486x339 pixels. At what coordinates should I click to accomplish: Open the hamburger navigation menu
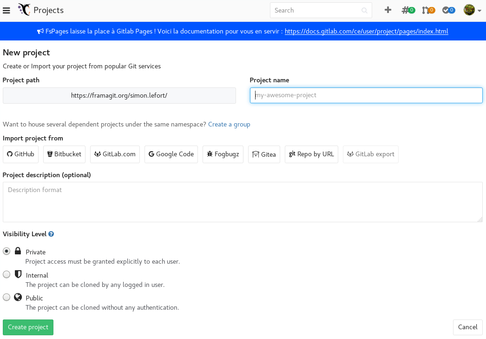pyautogui.click(x=6, y=10)
